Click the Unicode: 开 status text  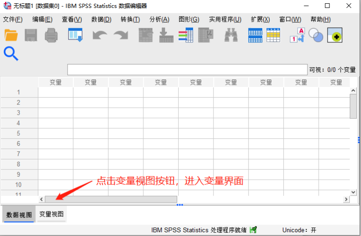[299, 230]
